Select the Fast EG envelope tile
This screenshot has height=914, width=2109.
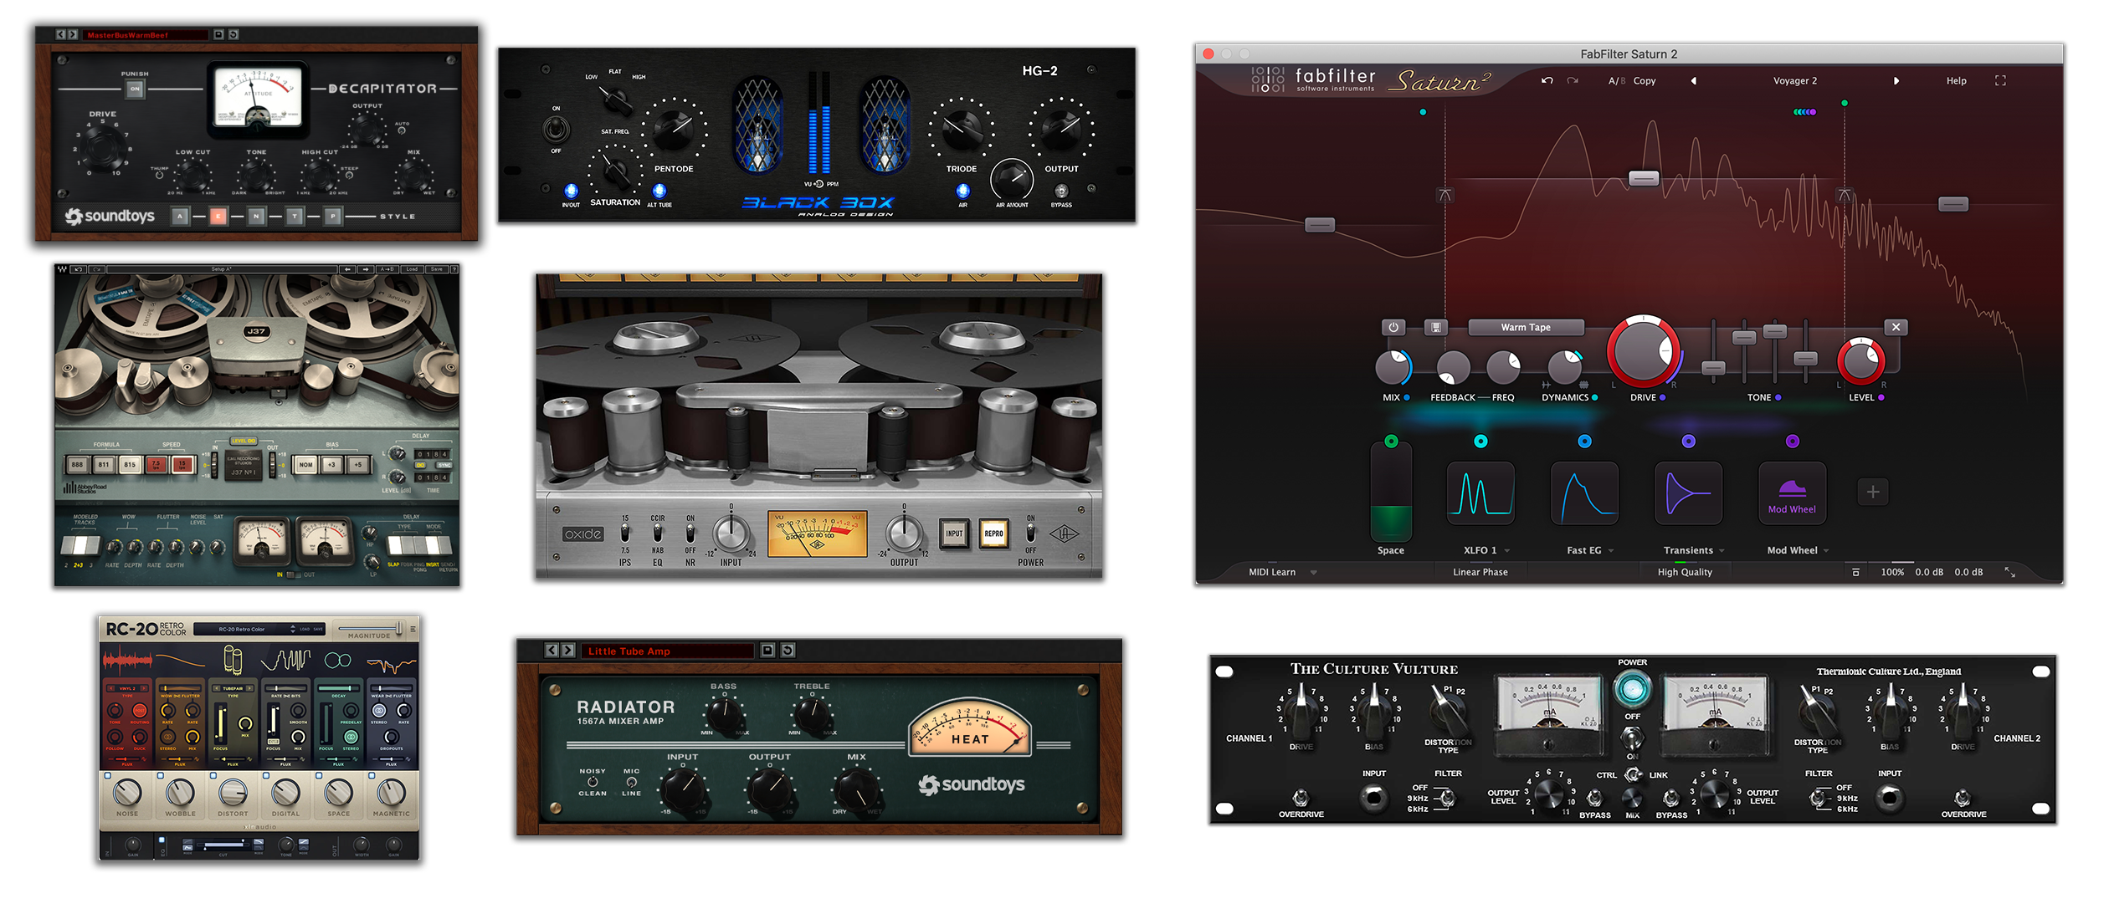point(1584,493)
